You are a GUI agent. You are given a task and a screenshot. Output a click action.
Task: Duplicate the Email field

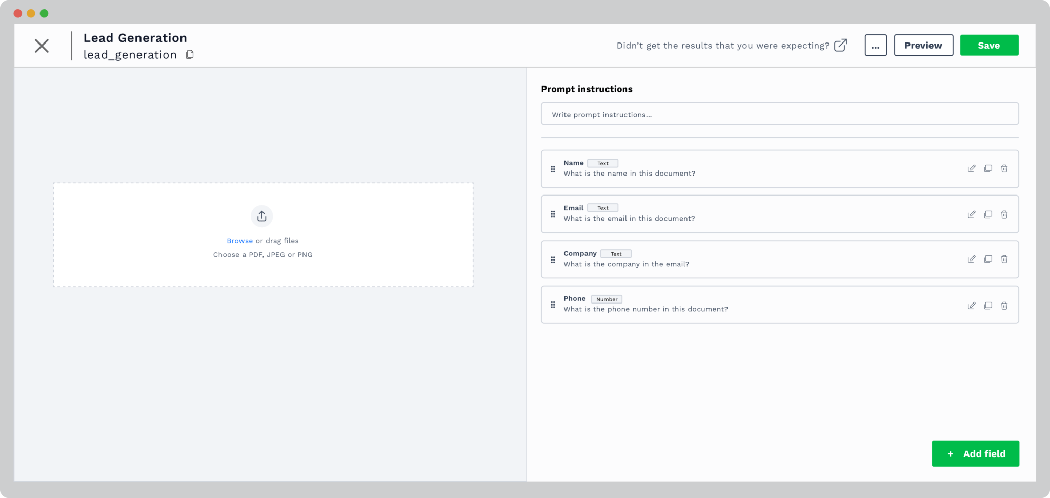tap(988, 214)
